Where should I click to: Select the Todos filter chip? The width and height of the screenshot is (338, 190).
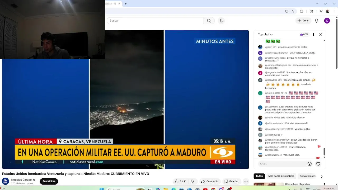259,176
